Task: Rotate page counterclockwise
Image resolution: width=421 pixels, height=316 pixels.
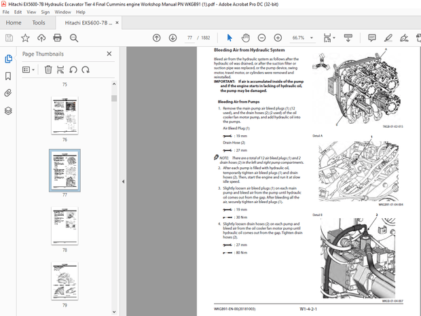Action: pos(73,70)
